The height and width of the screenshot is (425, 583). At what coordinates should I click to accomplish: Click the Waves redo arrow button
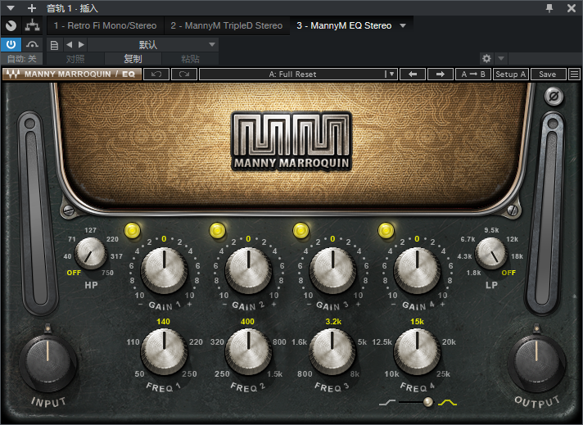click(184, 74)
